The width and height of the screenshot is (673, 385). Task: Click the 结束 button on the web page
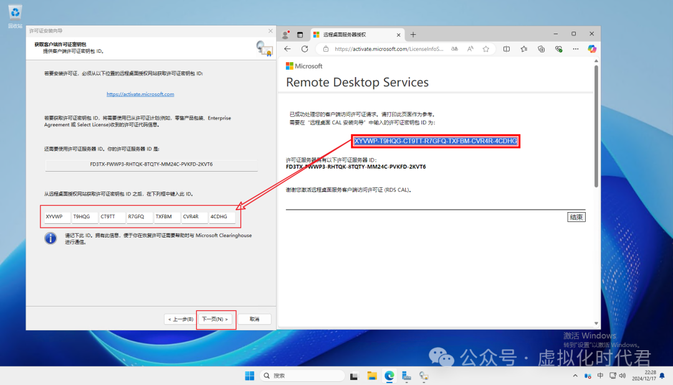(576, 217)
